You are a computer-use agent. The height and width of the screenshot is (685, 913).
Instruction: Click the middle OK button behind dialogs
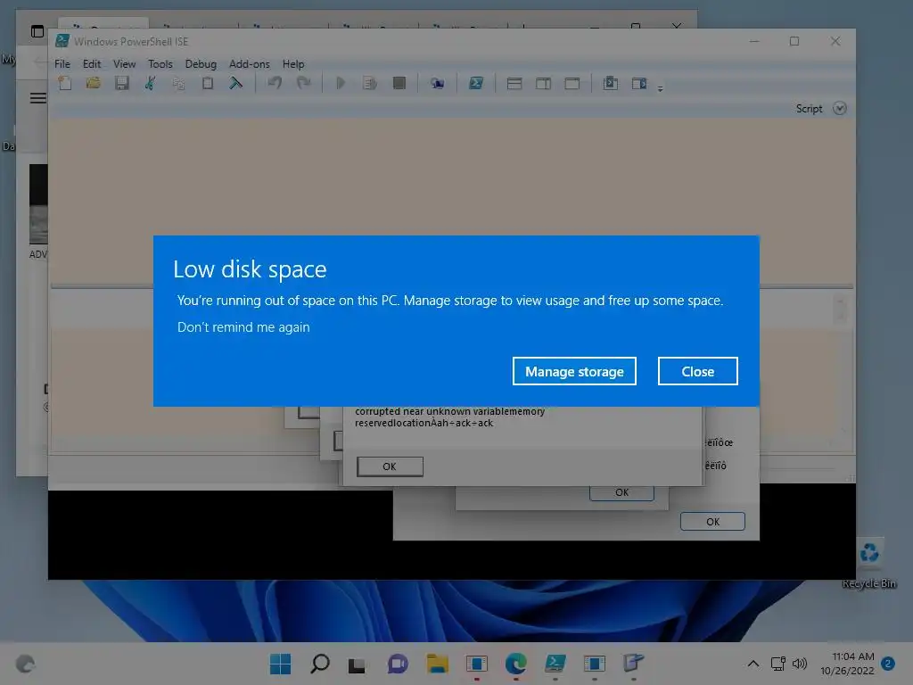pos(621,492)
